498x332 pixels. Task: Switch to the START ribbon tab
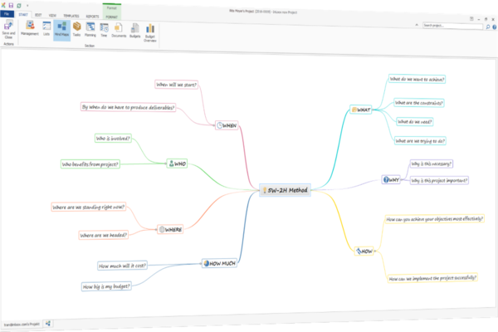tap(23, 15)
